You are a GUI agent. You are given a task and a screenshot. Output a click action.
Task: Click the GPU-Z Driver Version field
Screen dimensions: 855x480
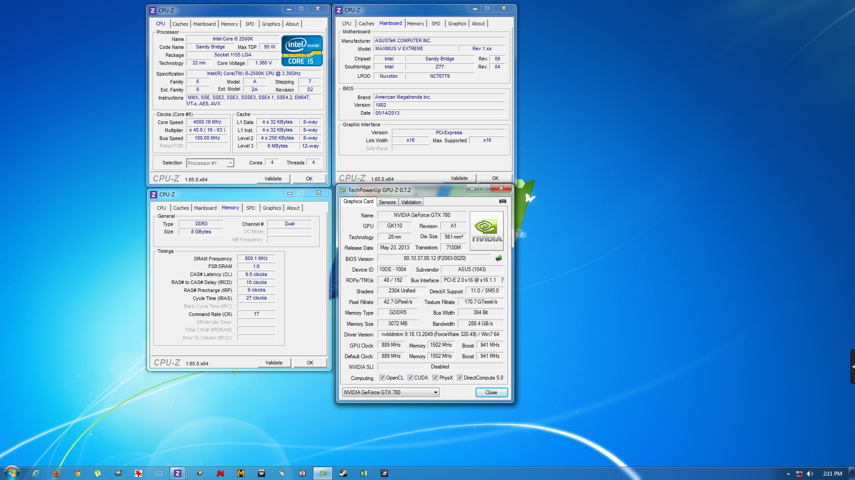pyautogui.click(x=440, y=334)
